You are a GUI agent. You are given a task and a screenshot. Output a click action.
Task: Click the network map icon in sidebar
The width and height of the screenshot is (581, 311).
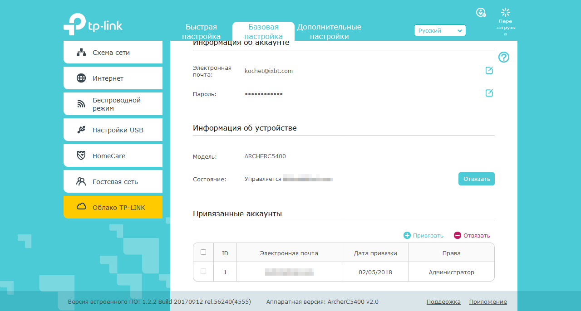click(81, 52)
